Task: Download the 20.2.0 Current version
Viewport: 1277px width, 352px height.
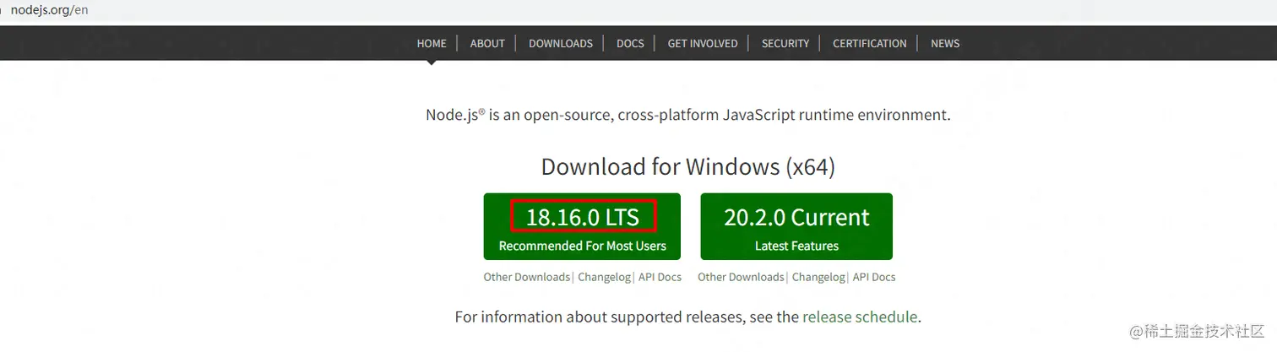Action: click(796, 226)
